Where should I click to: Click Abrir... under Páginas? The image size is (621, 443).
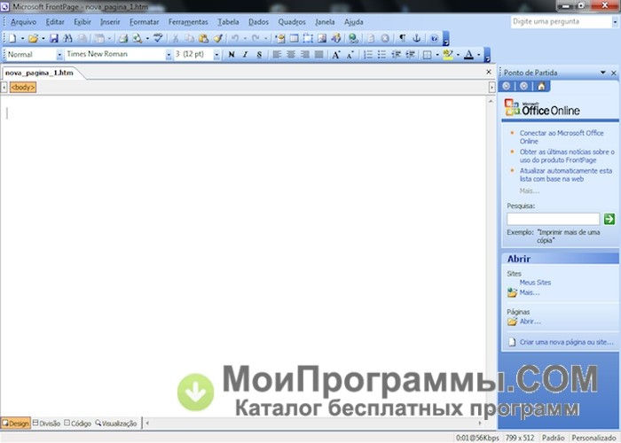pyautogui.click(x=530, y=322)
